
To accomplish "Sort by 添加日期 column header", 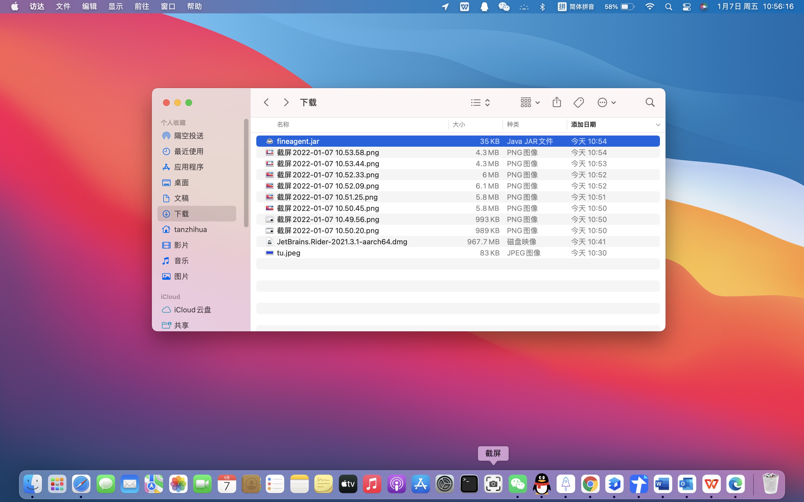I will (x=583, y=124).
